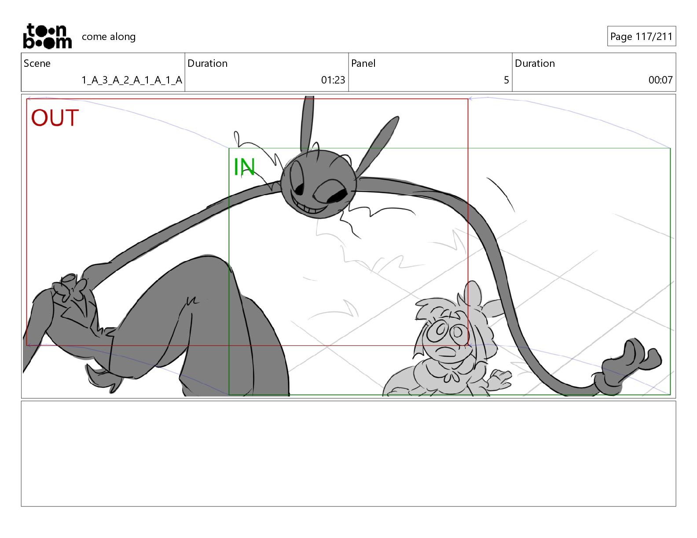The height and width of the screenshot is (538, 697).
Task: Click the storyboard panel drawing thumbnail
Action: (348, 246)
